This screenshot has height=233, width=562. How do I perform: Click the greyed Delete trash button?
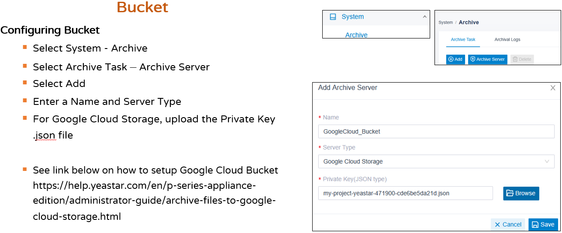tap(522, 59)
